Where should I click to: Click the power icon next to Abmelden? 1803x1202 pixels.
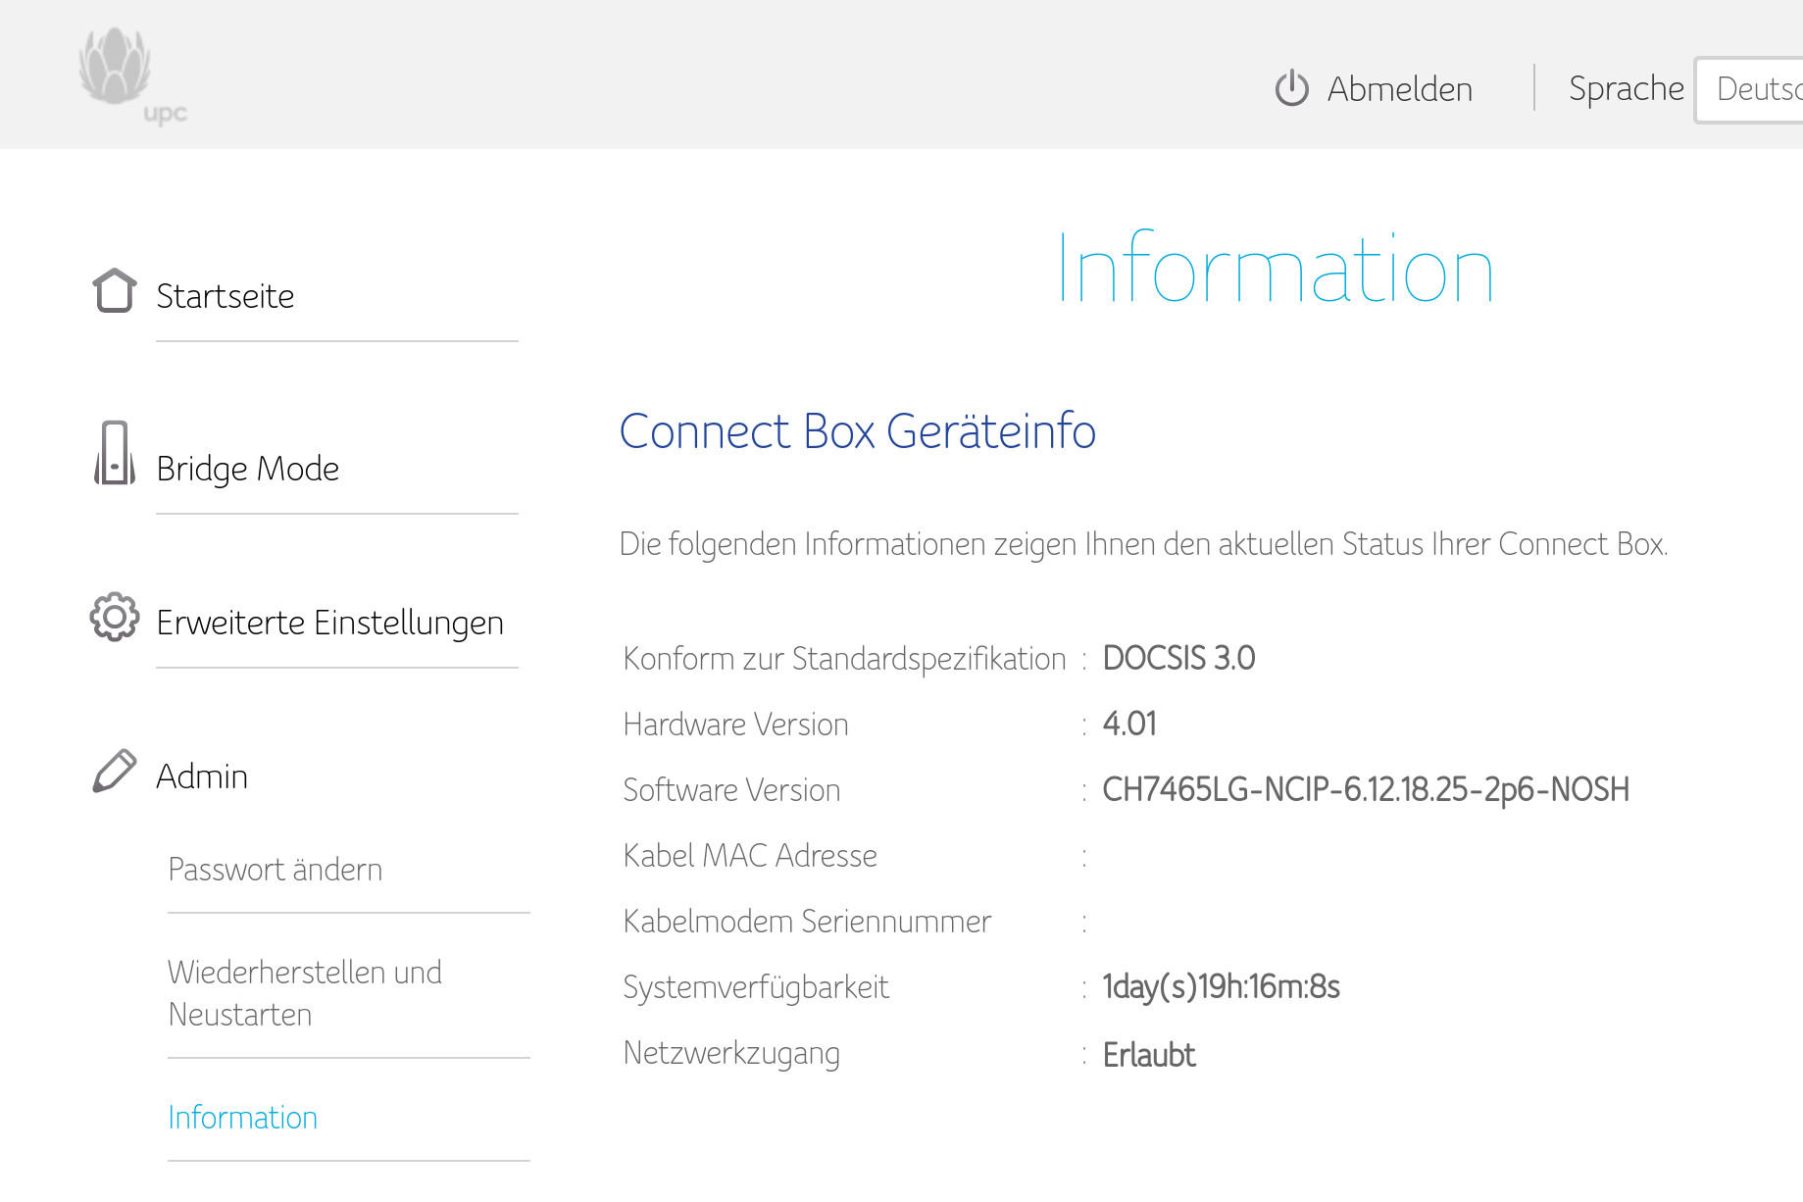pos(1291,88)
